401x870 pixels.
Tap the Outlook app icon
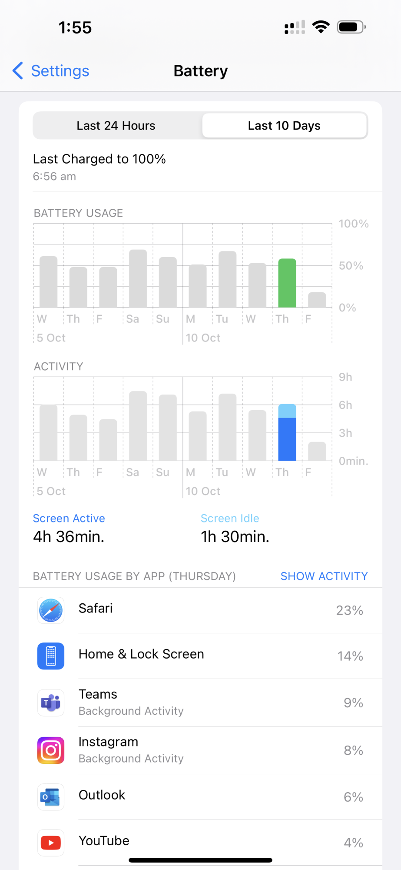coord(51,797)
